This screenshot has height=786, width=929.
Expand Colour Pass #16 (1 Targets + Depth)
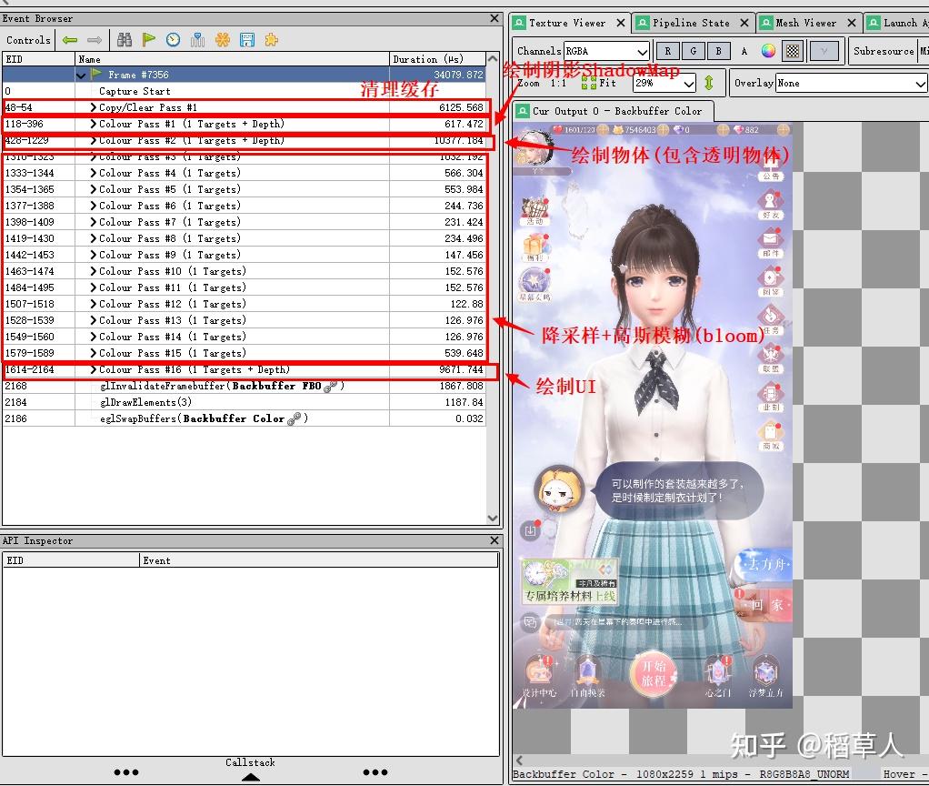(x=93, y=369)
